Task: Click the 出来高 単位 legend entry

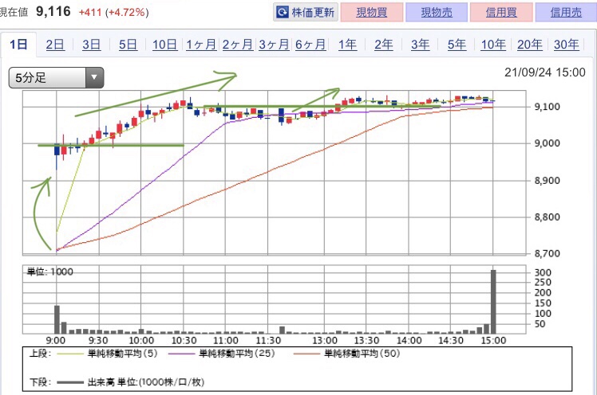Action: (x=130, y=382)
